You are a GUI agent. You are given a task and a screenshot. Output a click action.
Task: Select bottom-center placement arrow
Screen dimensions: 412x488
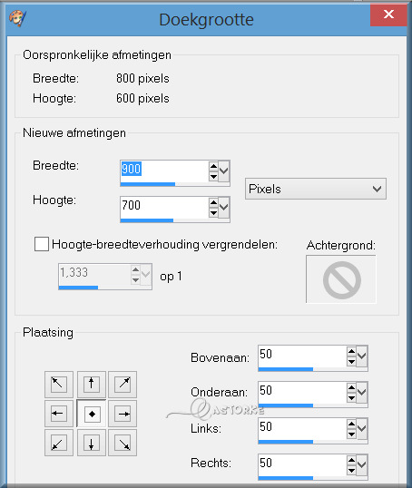pyautogui.click(x=92, y=443)
